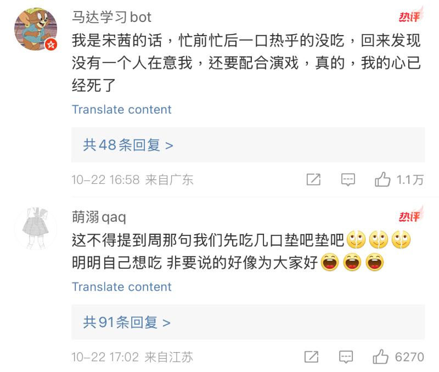Translate 萌溺qaq's comment content
This screenshot has width=439, height=372.
click(x=121, y=286)
